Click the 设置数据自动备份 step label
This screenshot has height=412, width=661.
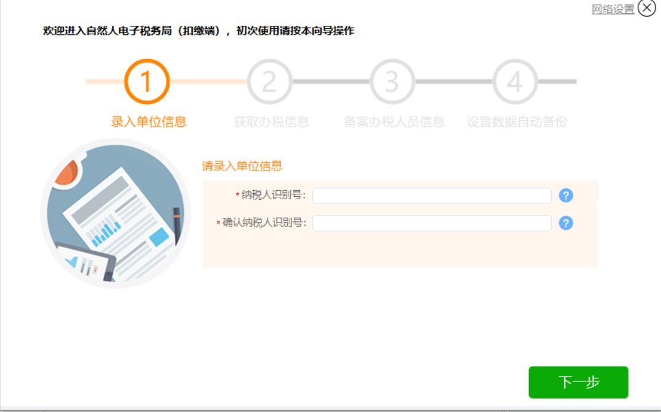click(x=517, y=122)
